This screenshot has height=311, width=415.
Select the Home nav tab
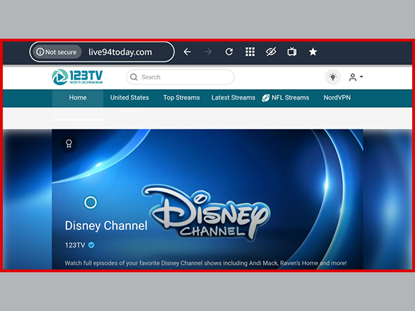[77, 97]
